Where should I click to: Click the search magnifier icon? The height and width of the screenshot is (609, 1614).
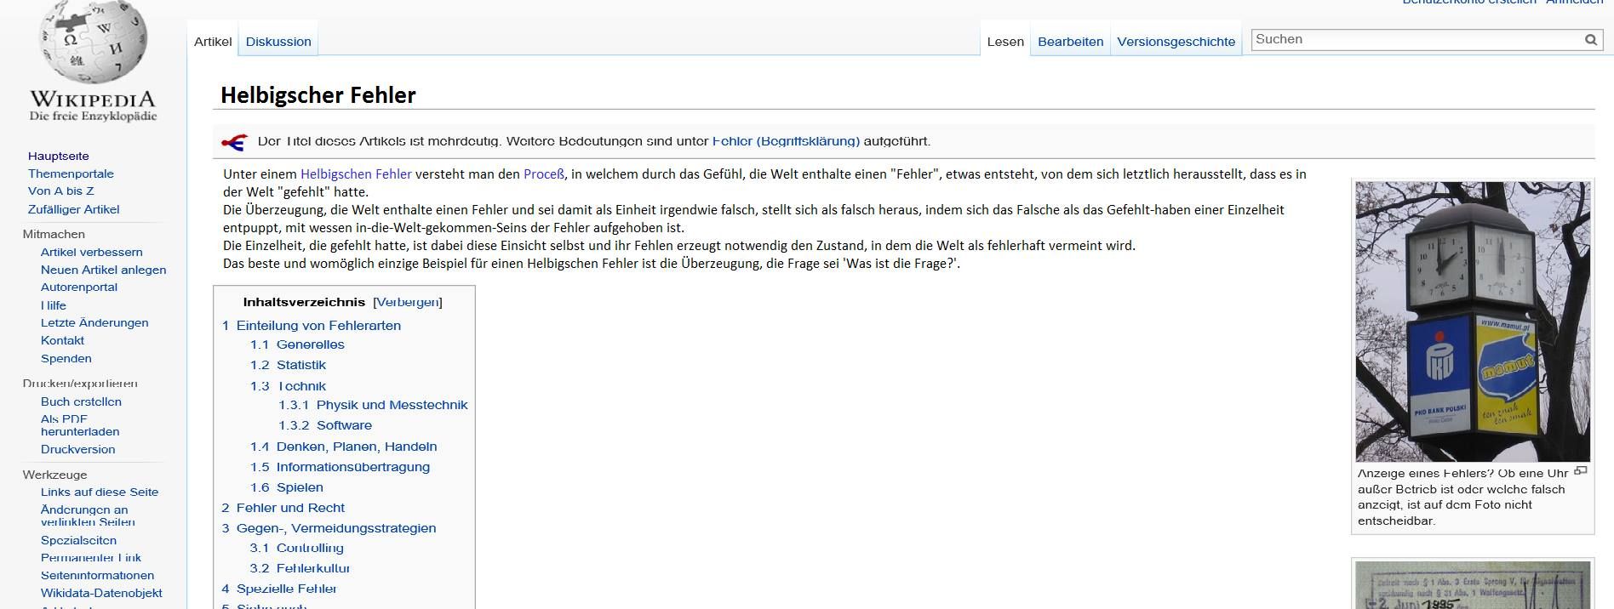[x=1590, y=40]
